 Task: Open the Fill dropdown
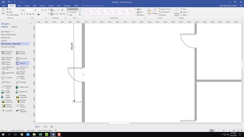pos(140,9)
